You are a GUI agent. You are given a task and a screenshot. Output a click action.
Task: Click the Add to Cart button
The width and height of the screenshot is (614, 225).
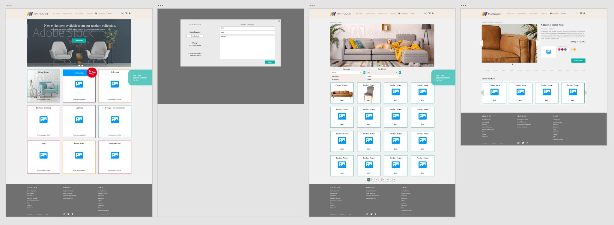pos(578,61)
